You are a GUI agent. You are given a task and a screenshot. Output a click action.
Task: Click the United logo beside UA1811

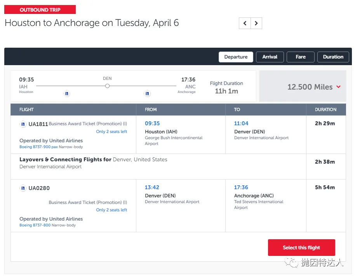click(x=23, y=124)
